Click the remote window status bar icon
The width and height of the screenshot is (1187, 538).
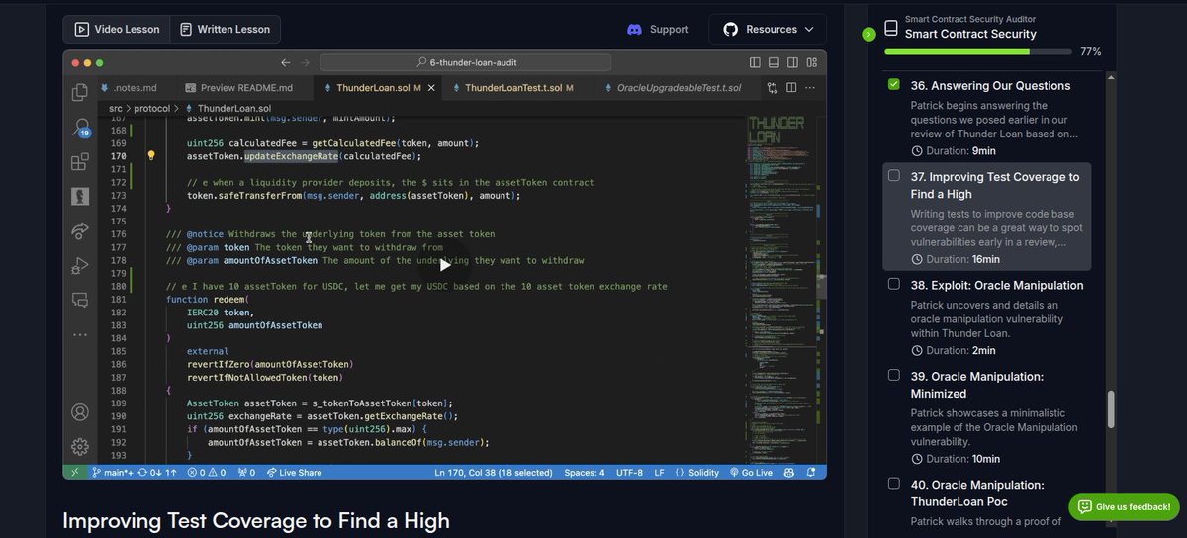tap(75, 473)
